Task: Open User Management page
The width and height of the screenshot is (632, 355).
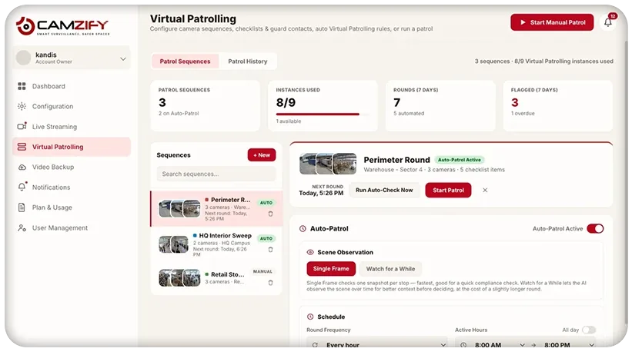Action: [72, 227]
